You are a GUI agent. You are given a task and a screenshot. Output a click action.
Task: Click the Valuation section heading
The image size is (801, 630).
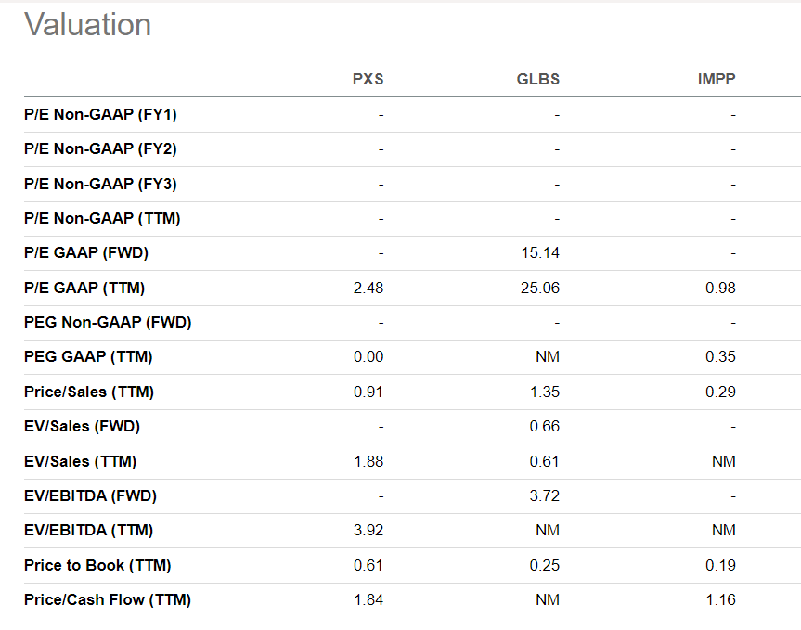click(x=88, y=25)
